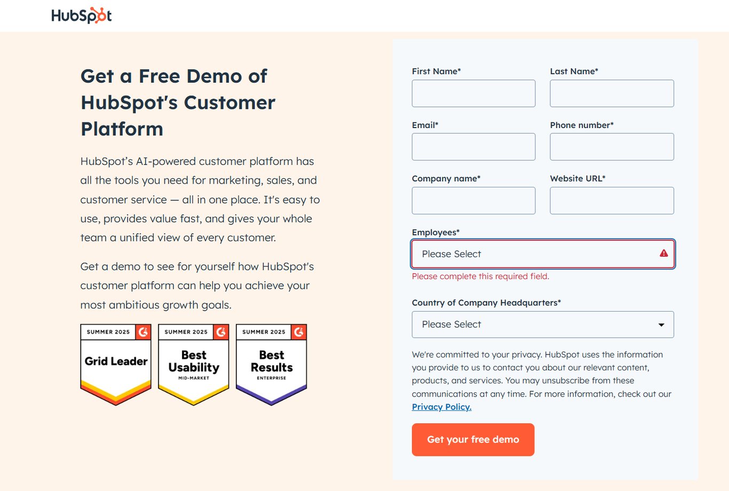Click G2 logo on Best Results badge
The image size is (729, 491).
(x=299, y=332)
